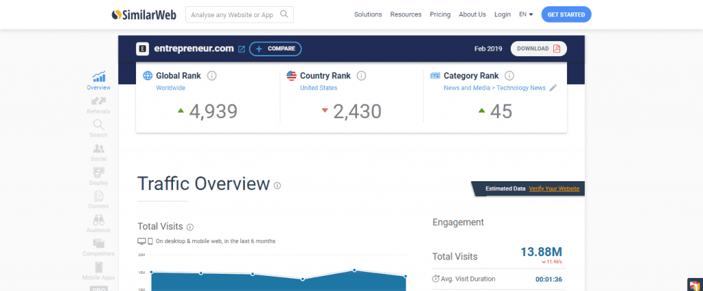Edit category with the pencil icon
Image resolution: width=703 pixels, height=291 pixels.
[x=553, y=88]
